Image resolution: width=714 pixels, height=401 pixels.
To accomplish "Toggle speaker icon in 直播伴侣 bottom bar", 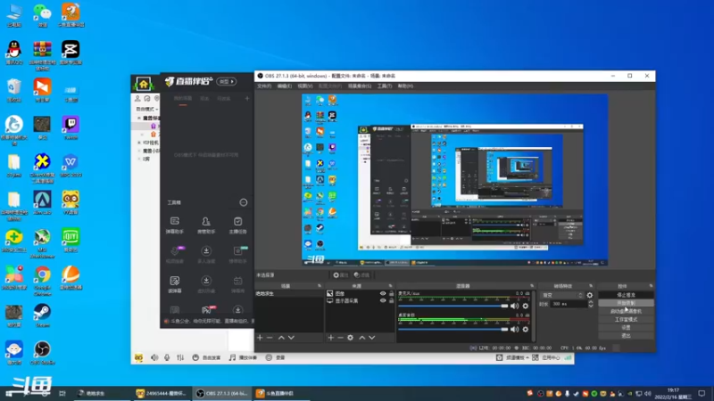I will pos(154,358).
